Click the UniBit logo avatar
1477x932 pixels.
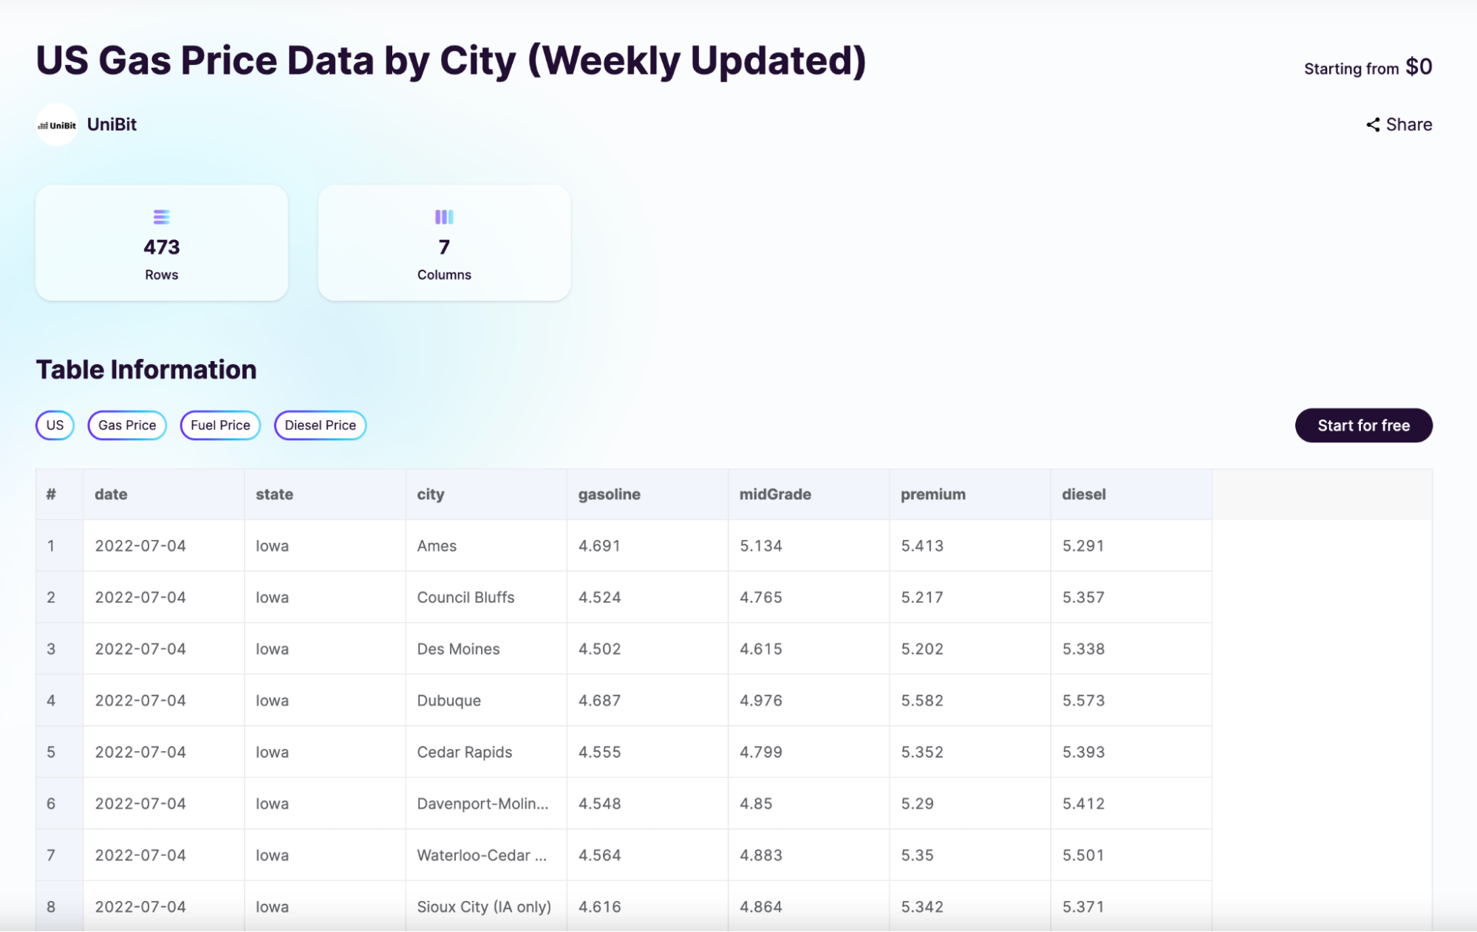click(57, 125)
